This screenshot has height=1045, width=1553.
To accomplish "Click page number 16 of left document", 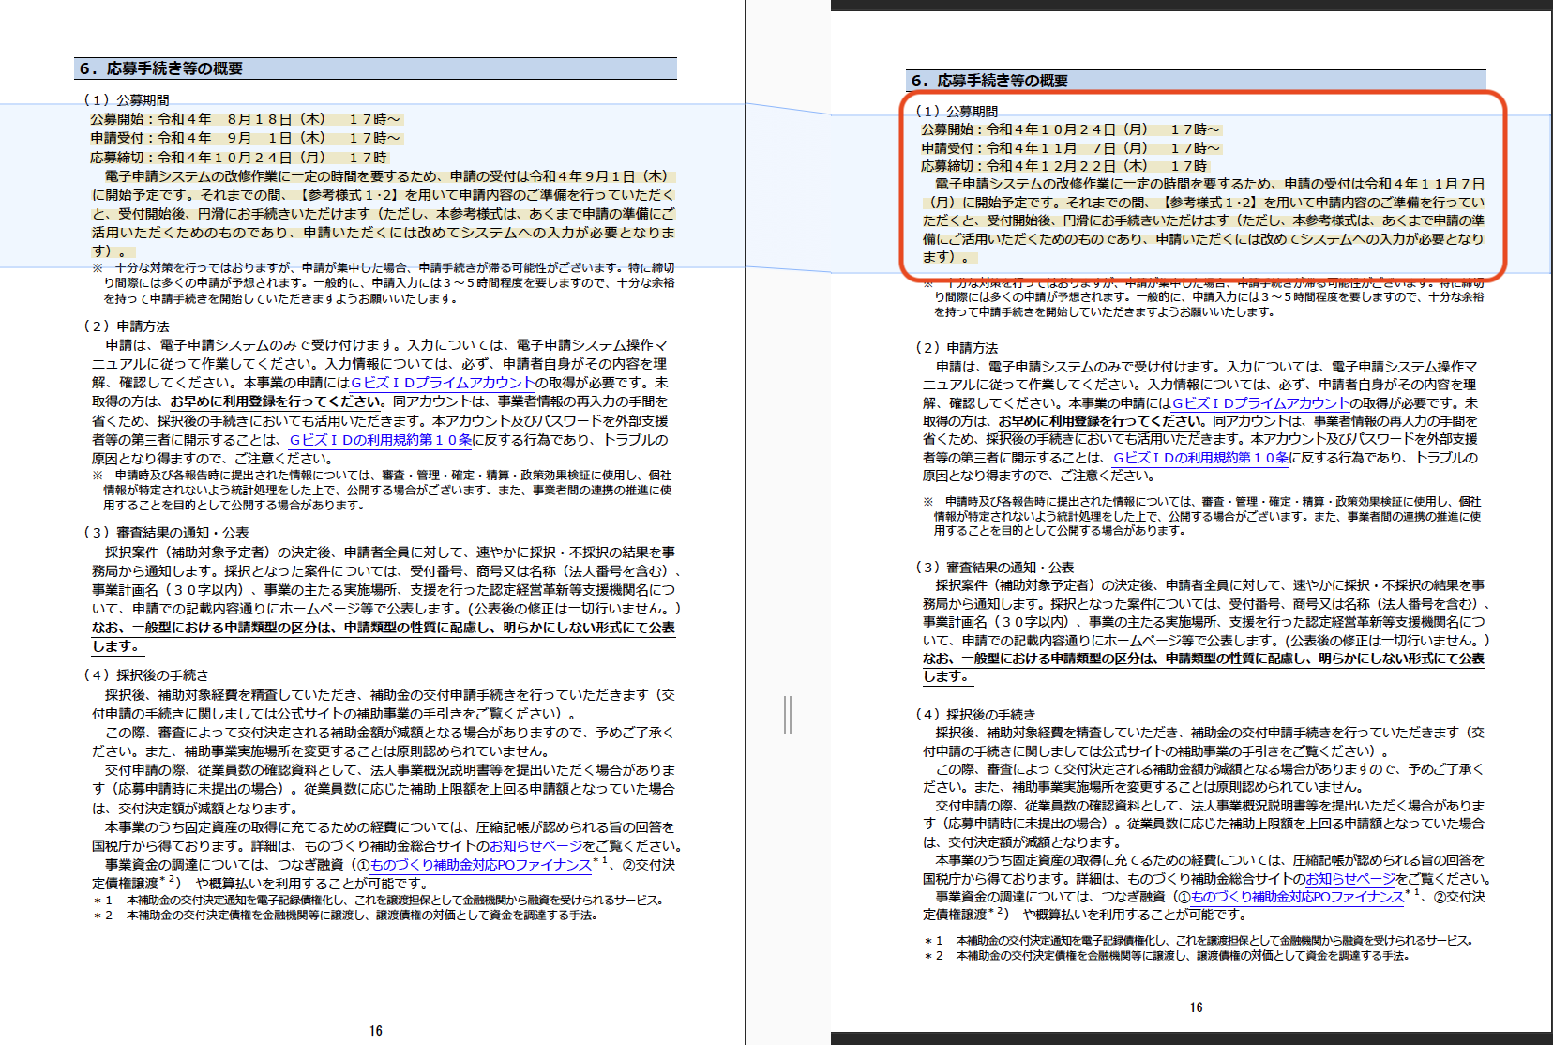I will [376, 1031].
